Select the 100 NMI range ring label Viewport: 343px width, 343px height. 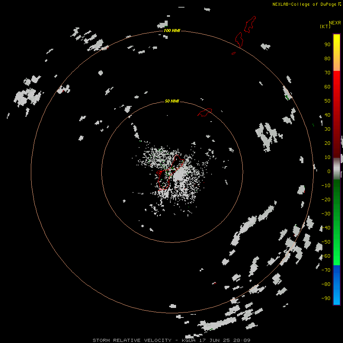pos(172,30)
